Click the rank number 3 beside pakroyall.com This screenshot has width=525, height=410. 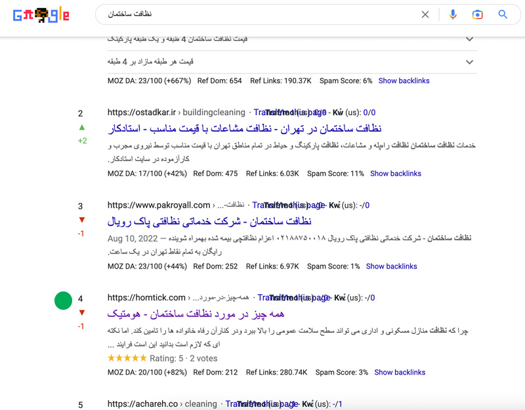coord(80,206)
